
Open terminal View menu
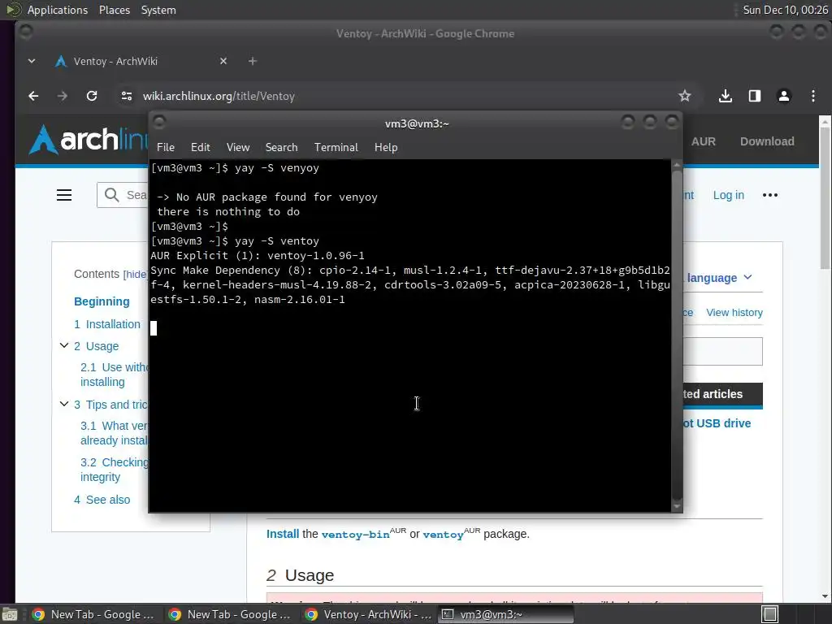pyautogui.click(x=238, y=148)
